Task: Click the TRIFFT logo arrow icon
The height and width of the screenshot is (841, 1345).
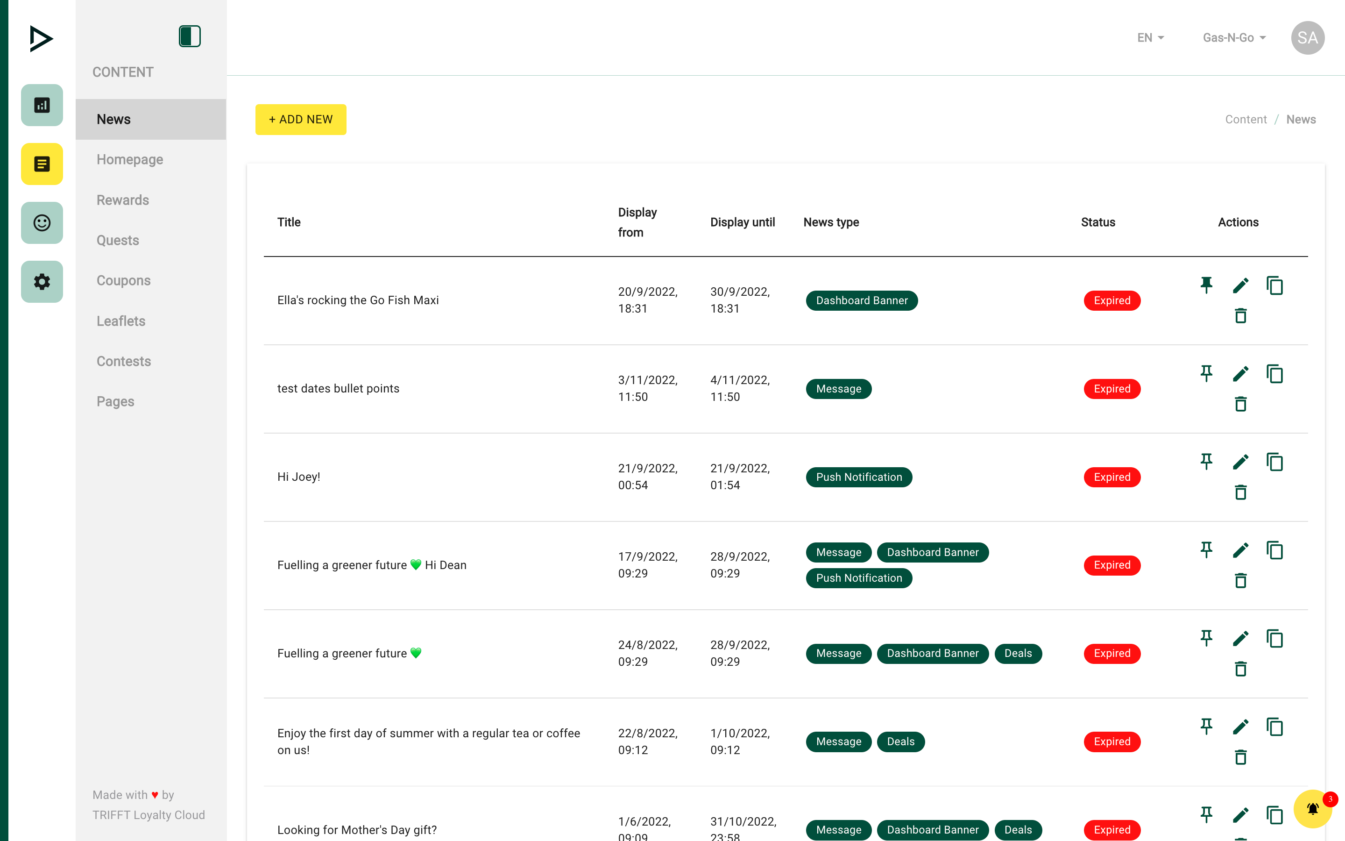Action: [41, 38]
